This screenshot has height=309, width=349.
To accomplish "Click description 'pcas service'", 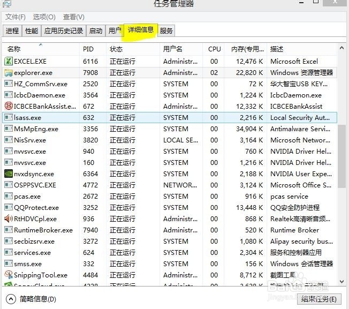I will pyautogui.click(x=289, y=197).
